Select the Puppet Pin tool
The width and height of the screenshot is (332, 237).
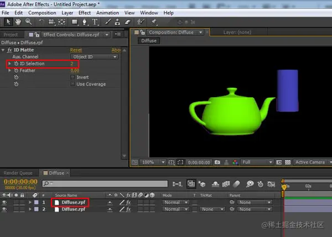153,22
